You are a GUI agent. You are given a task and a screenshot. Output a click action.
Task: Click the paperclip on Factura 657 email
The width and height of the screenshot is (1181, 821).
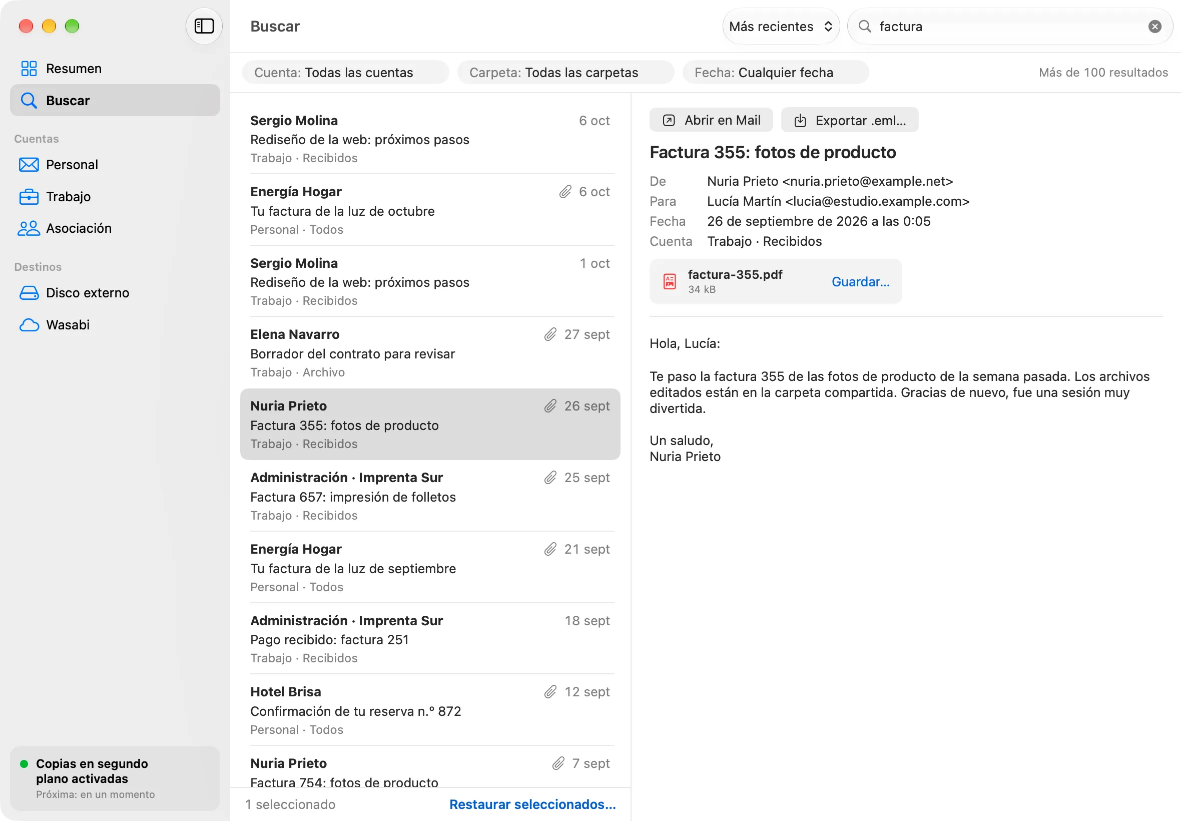[550, 478]
